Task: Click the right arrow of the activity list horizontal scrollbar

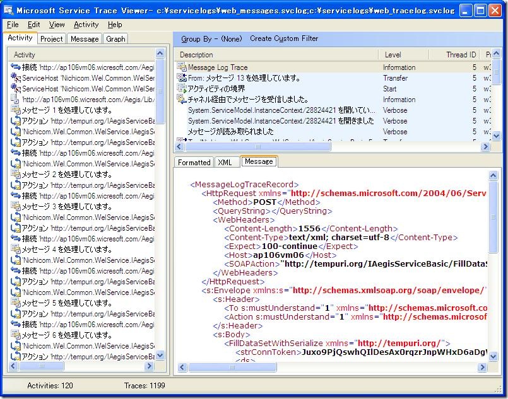Action: 150,366
